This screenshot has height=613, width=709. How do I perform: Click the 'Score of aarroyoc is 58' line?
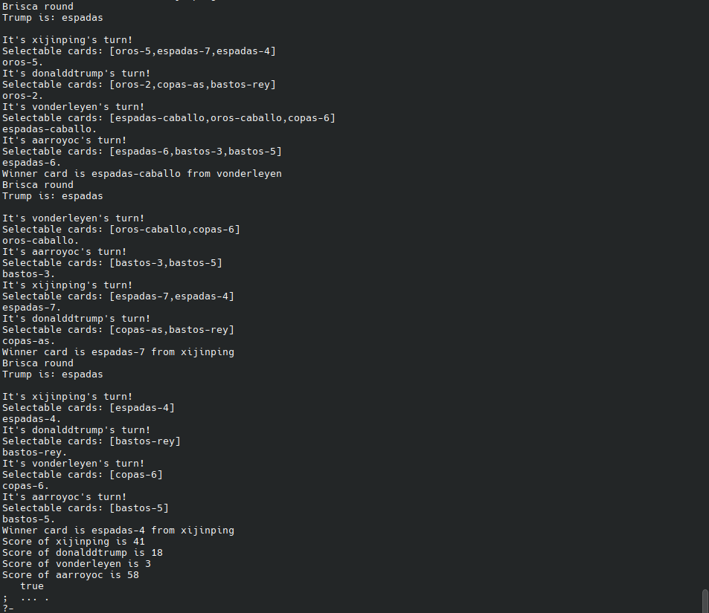[x=71, y=574]
